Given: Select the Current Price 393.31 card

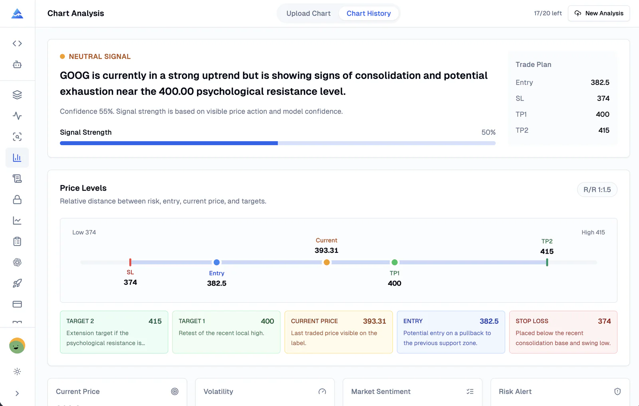Looking at the screenshot, I should 339,332.
